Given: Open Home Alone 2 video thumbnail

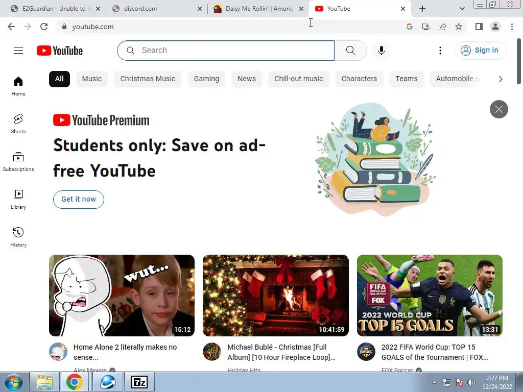Looking at the screenshot, I should [122, 296].
